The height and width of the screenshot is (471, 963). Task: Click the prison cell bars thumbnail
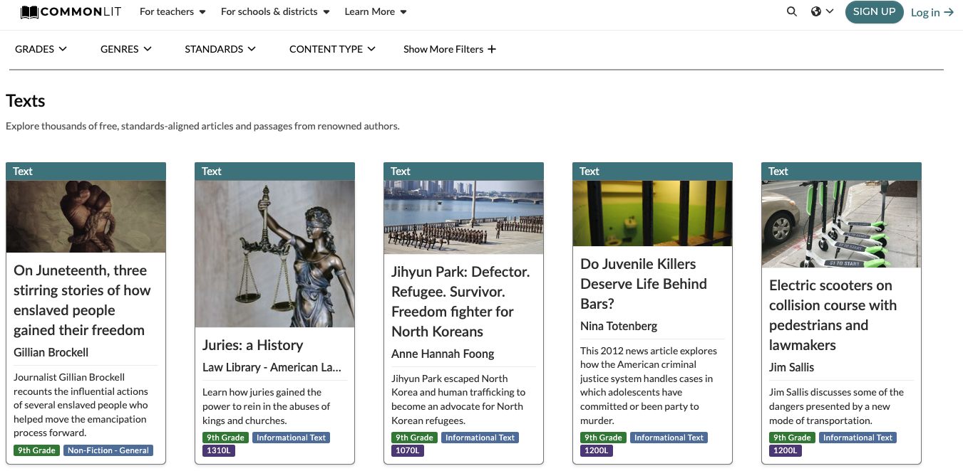652,213
